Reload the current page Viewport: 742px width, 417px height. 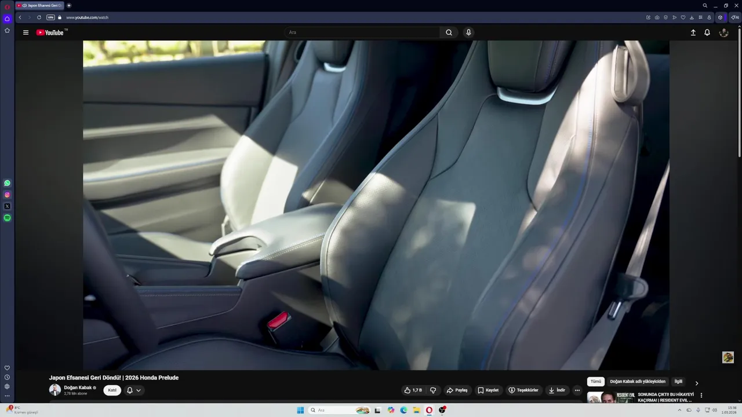coord(39,17)
